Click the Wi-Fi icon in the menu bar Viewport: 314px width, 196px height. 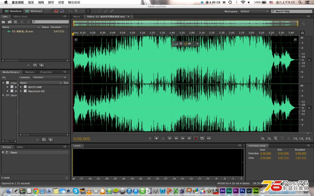coord(243,2)
